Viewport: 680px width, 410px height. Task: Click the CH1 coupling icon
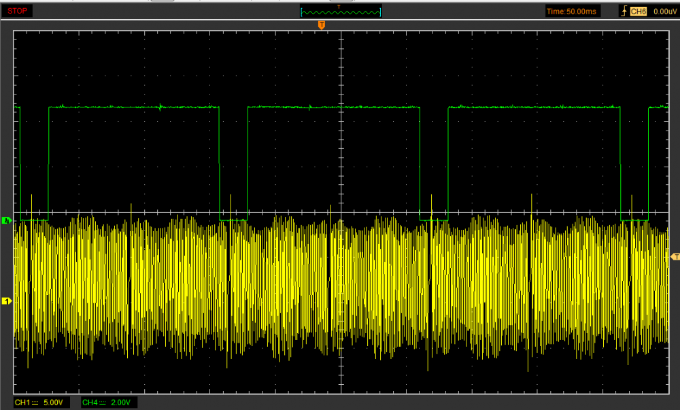[x=35, y=402]
